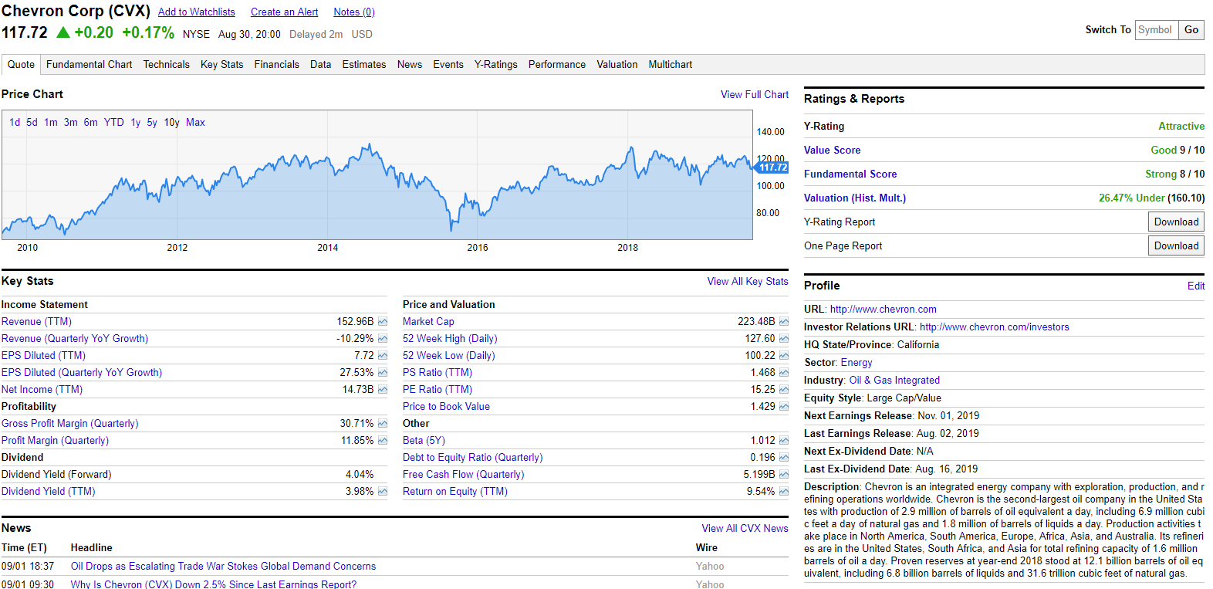Screen dimensions: 1213x589
Task: Set price chart range to 6m
Action: (91, 123)
